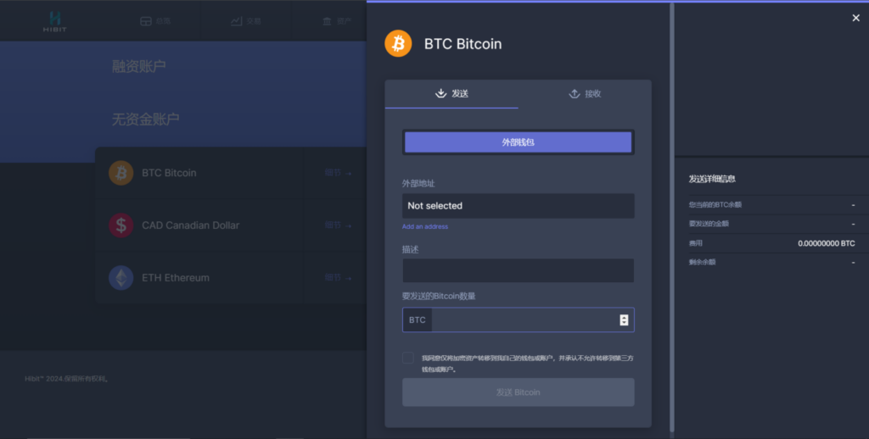
Task: Open the 外部地址 Not selected dropdown
Action: [x=519, y=205]
